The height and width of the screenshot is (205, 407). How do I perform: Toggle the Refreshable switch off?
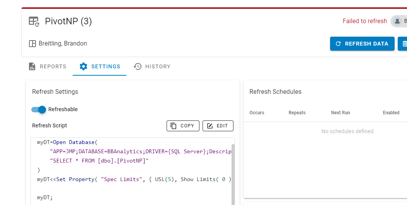coord(39,109)
